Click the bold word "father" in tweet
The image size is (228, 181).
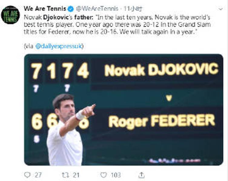(81, 17)
